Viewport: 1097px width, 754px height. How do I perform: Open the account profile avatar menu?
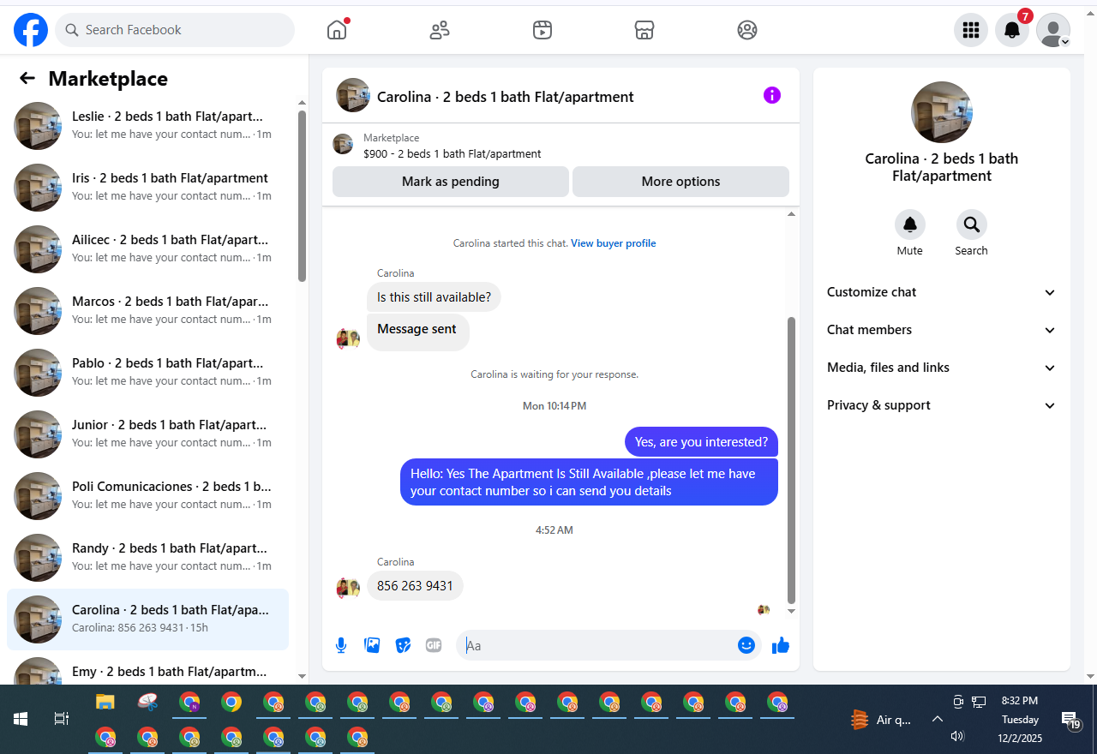click(x=1053, y=30)
